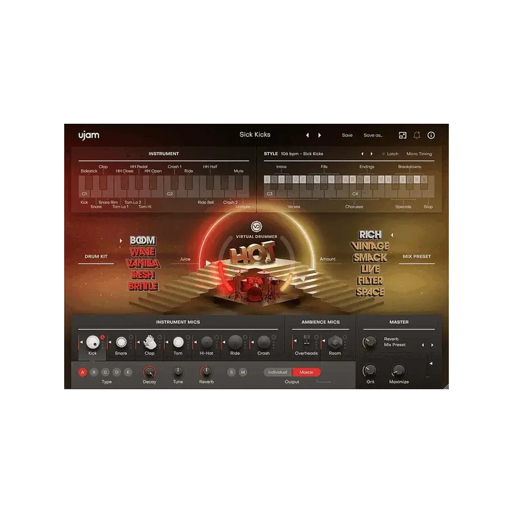Select the Clap hands icon
Screen dimensions: 513x513
click(x=150, y=342)
